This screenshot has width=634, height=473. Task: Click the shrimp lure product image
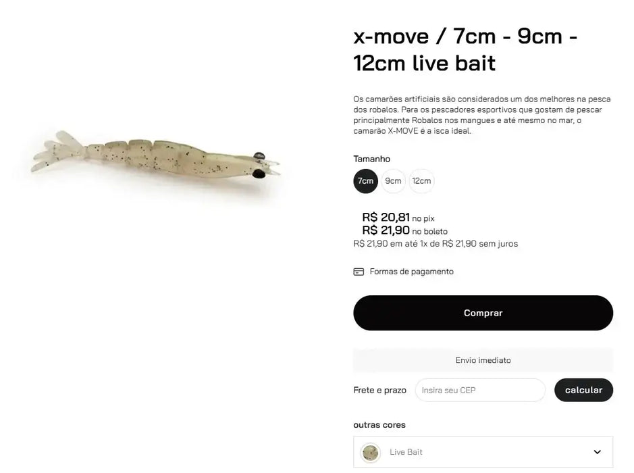click(x=157, y=158)
